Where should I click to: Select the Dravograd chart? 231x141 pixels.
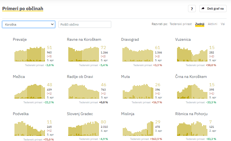point(138,54)
